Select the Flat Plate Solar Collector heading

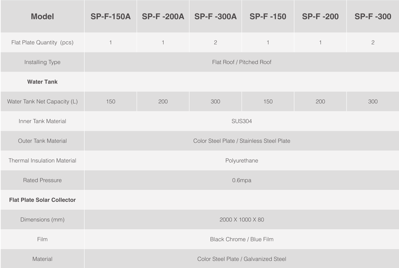pyautogui.click(x=42, y=200)
